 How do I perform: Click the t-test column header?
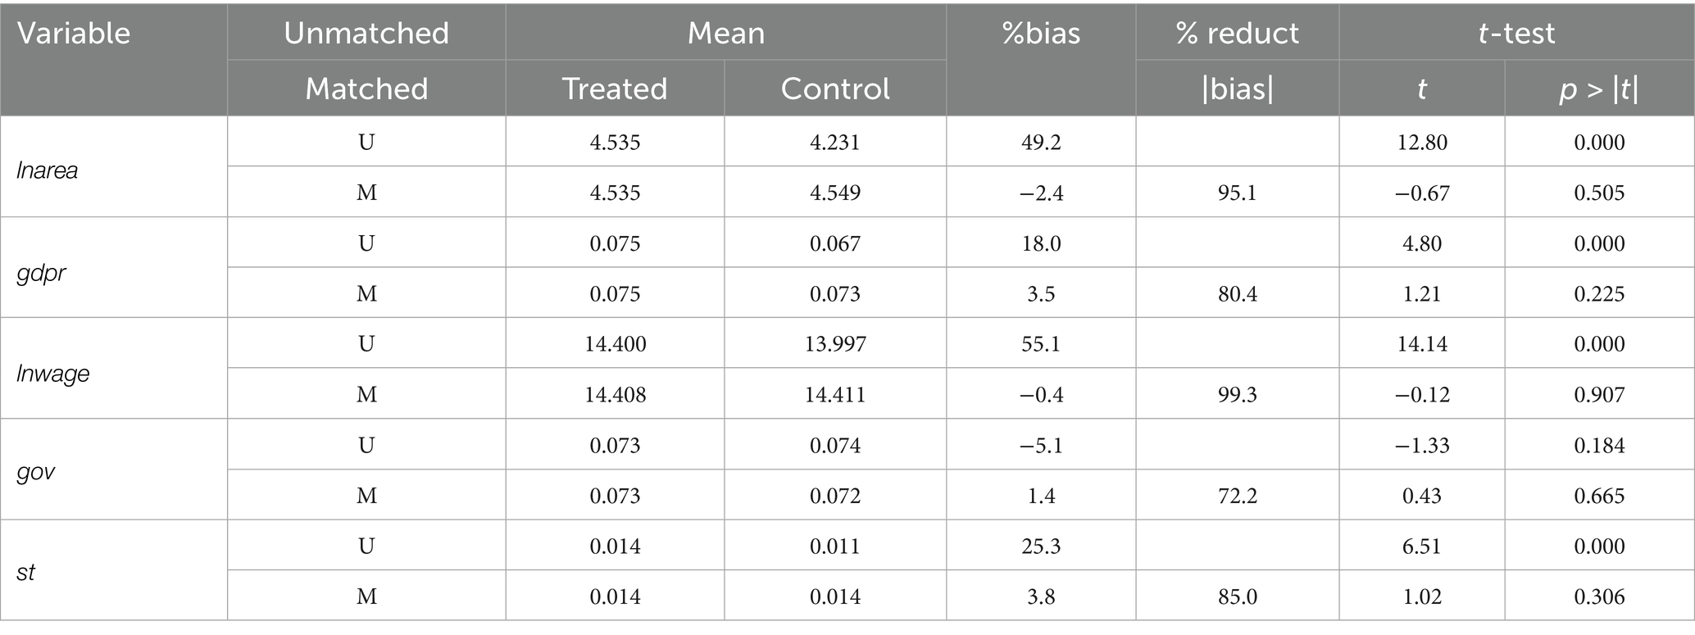pyautogui.click(x=1516, y=34)
